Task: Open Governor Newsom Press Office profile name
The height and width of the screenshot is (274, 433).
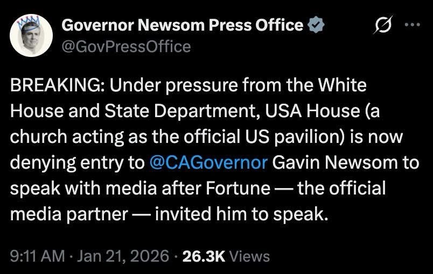Action: (183, 25)
